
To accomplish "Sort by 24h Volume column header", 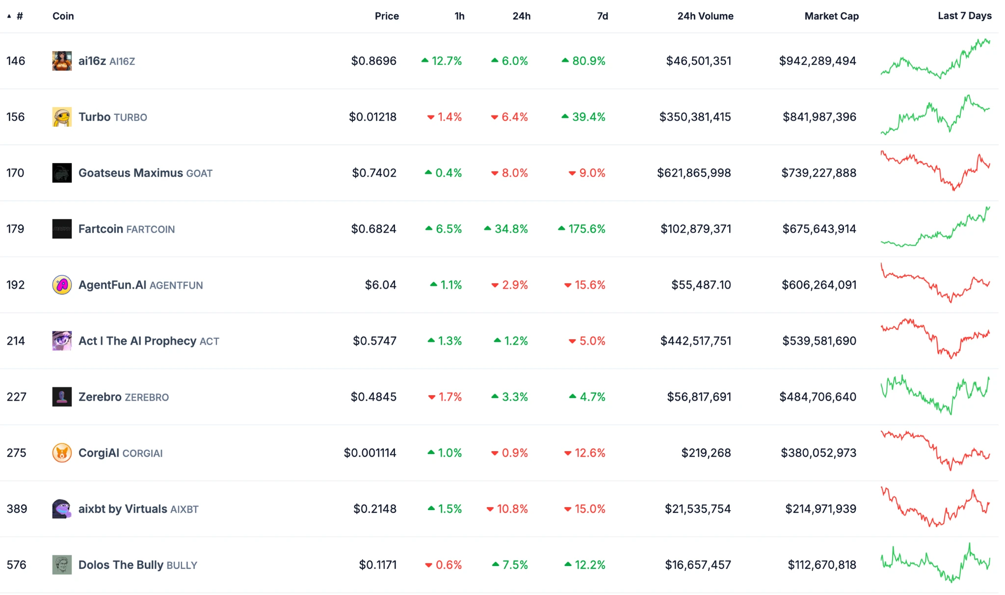I will (x=705, y=16).
